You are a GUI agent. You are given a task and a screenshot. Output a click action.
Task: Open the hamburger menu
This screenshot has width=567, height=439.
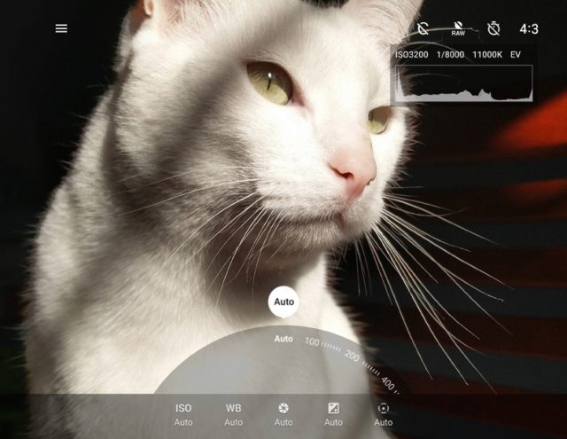click(x=61, y=28)
